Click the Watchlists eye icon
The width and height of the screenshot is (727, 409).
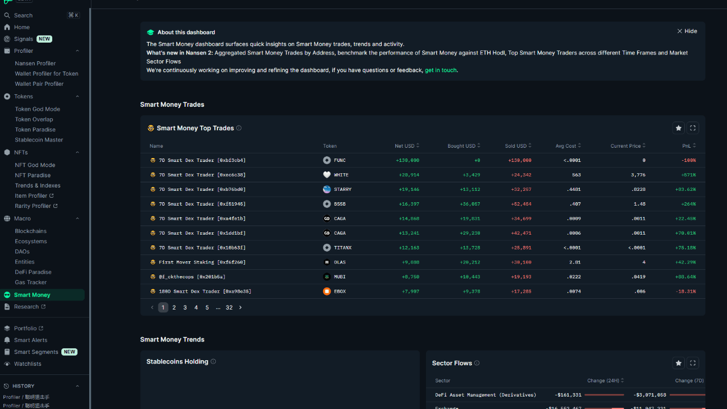tap(7, 364)
